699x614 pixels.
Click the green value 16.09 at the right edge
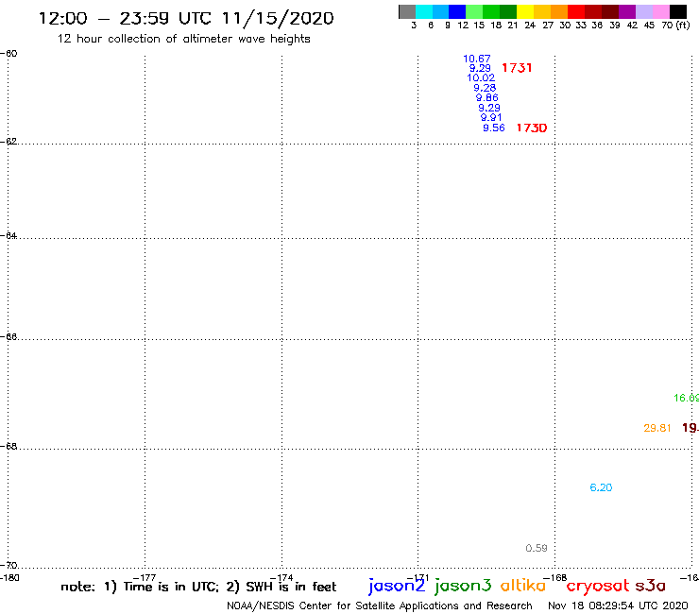pyautogui.click(x=686, y=398)
